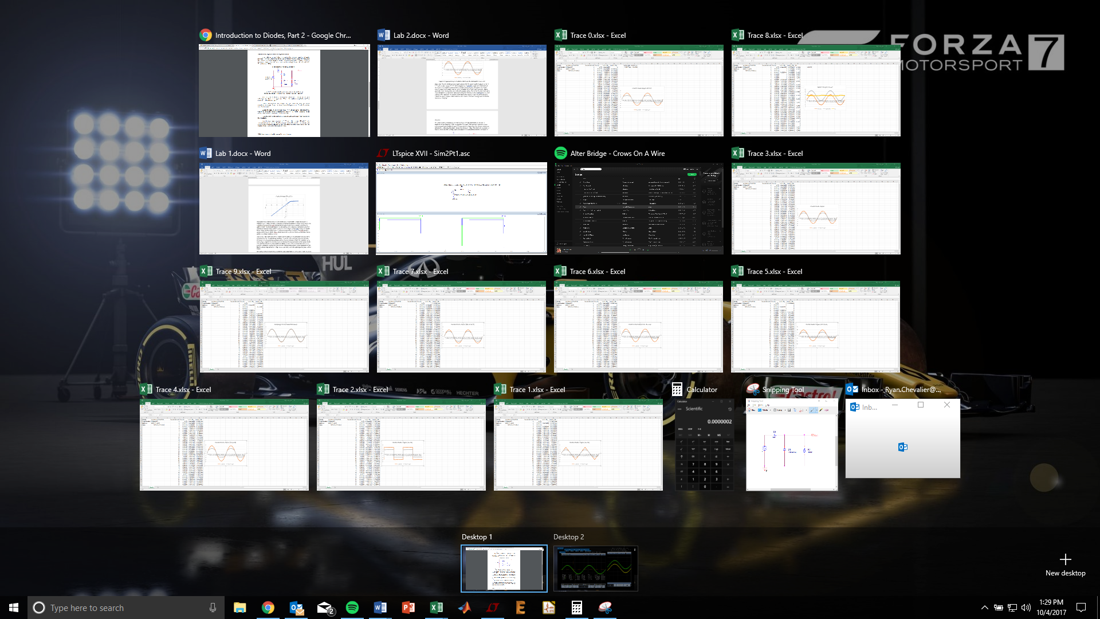Click the volume speaker tray icon

point(1026,608)
